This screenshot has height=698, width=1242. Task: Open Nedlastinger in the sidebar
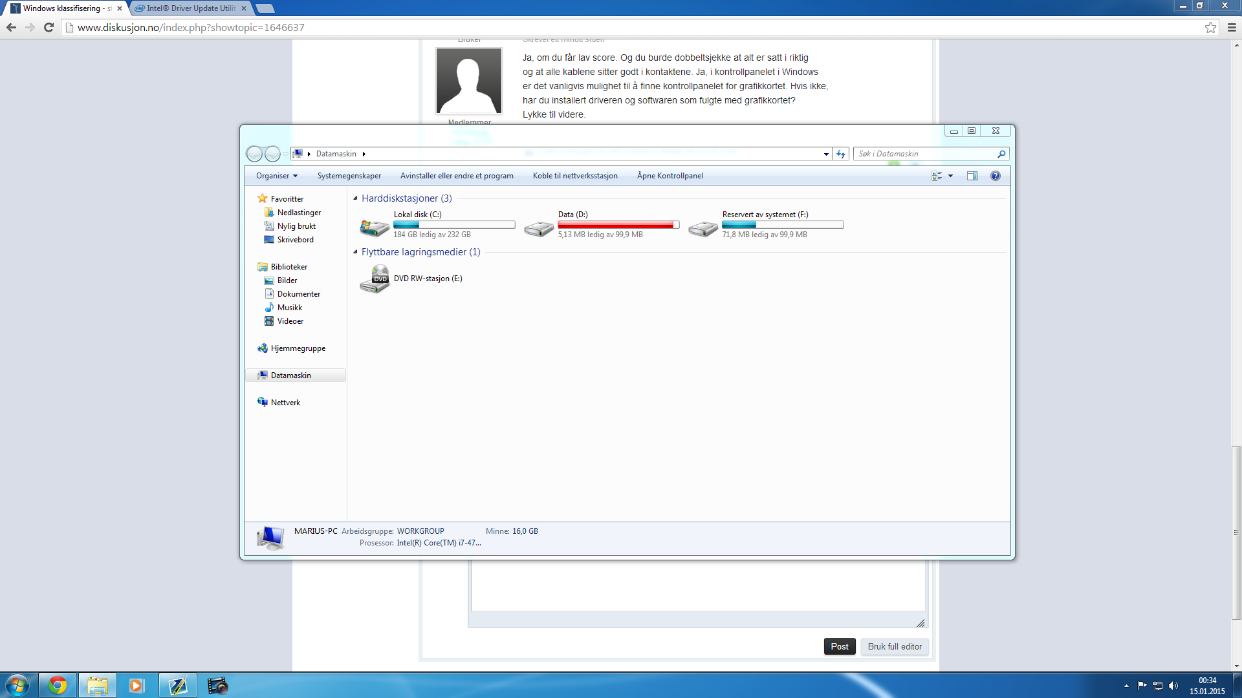[299, 213]
